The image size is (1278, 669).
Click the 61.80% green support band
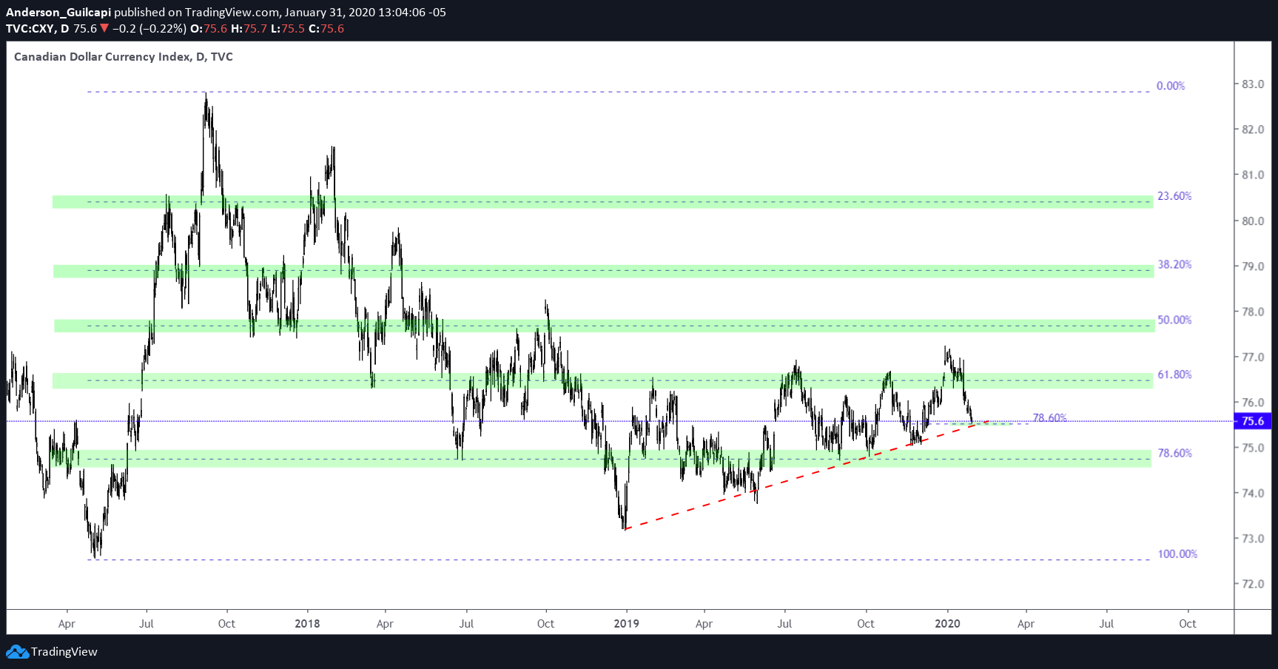pos(602,381)
